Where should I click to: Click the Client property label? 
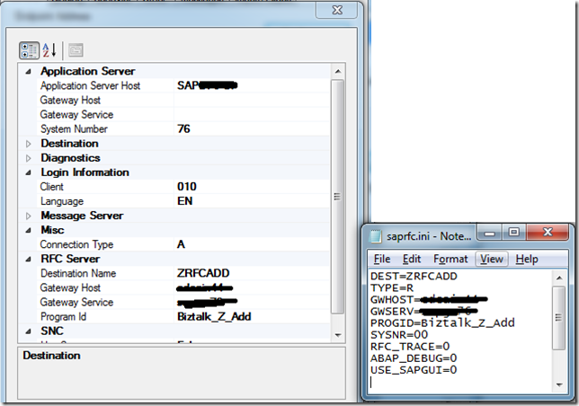[x=52, y=187]
